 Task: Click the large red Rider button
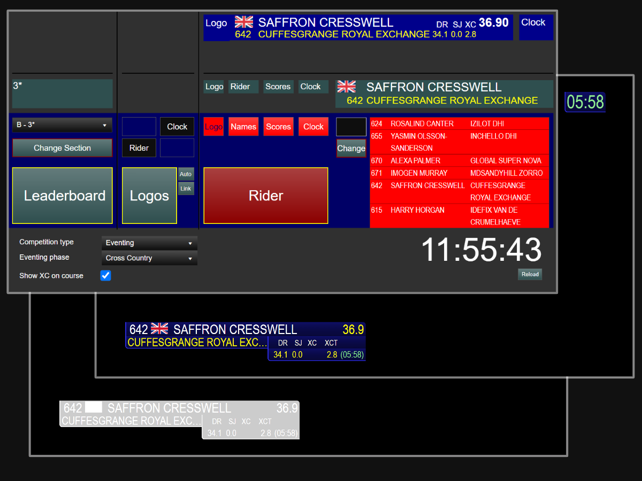[x=265, y=196]
